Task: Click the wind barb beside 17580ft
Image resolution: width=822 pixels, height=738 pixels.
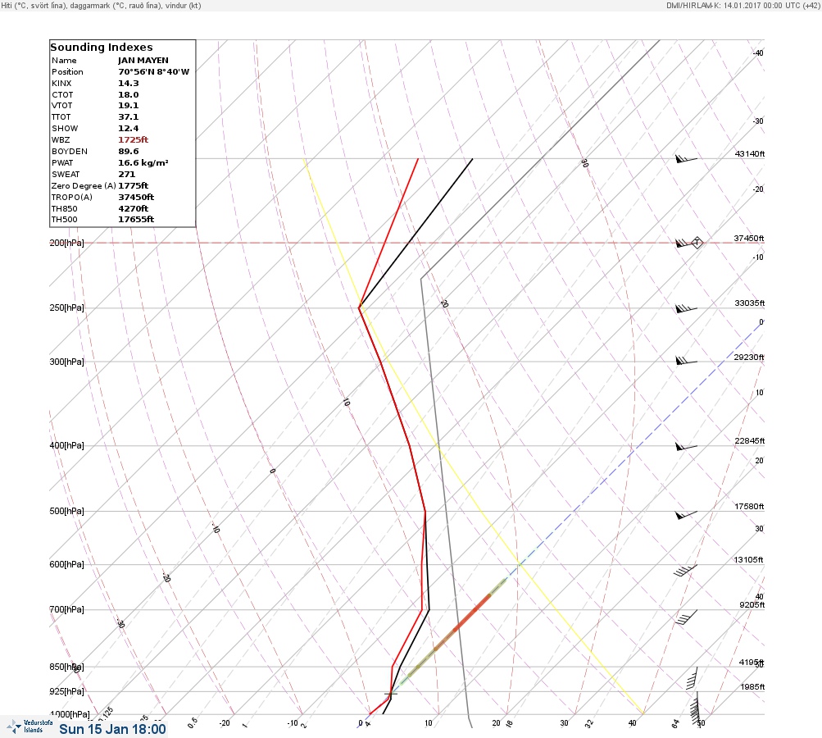Action: point(686,515)
